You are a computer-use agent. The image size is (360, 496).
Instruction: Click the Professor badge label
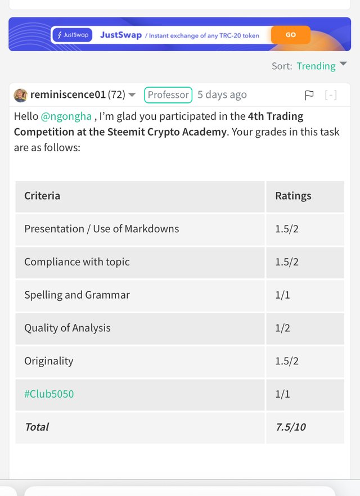click(168, 95)
